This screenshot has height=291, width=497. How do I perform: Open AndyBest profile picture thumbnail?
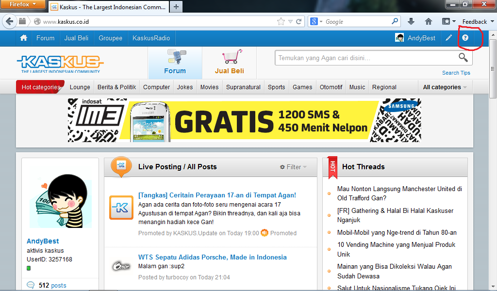[x=60, y=201]
